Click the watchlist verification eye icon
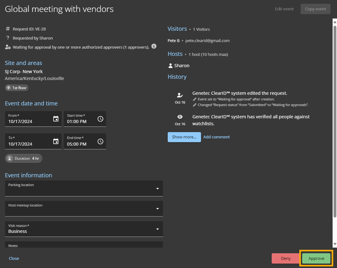 [x=180, y=117]
